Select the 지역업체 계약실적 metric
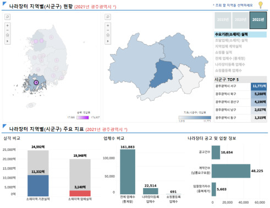The width and height of the screenshot is (270, 208). [228, 46]
